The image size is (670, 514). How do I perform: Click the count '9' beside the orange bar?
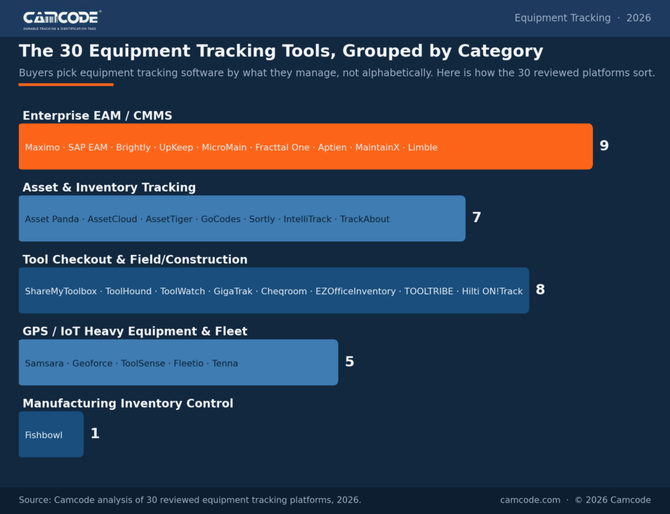pos(604,146)
